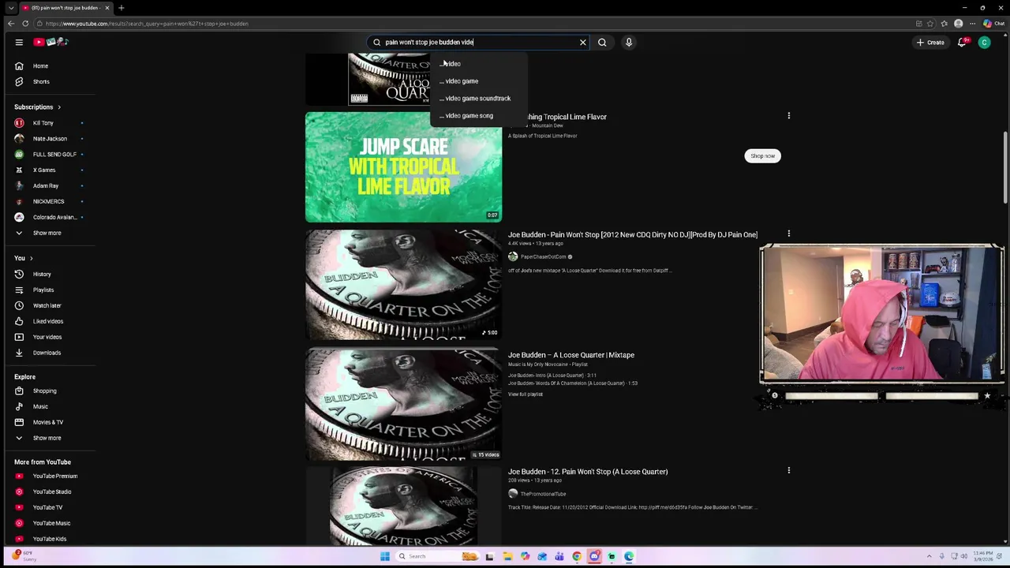Select the '... video' search suggestion
1010x568 pixels.
(478, 64)
